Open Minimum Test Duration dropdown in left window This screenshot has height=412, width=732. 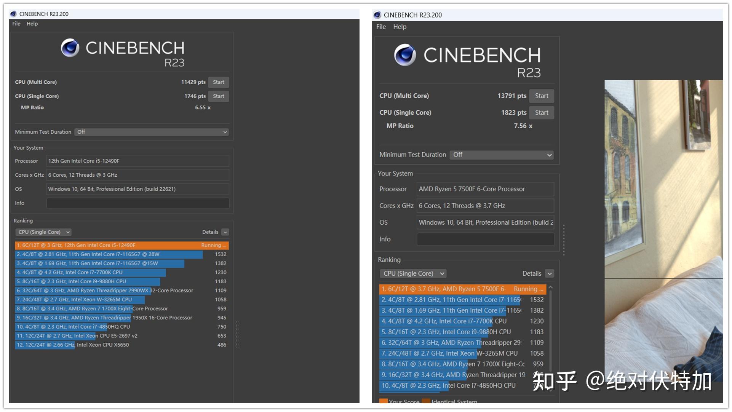click(x=152, y=132)
